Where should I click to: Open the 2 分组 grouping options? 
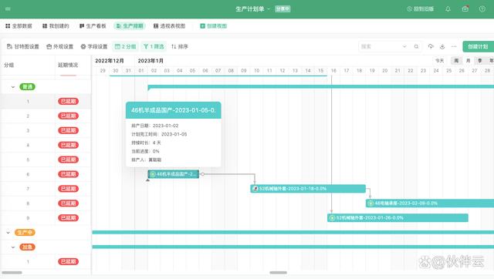(125, 46)
